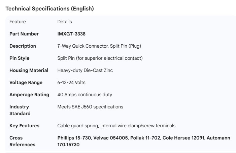The image size is (236, 153).
Task: Click the Details column header
Action: coord(65,22)
